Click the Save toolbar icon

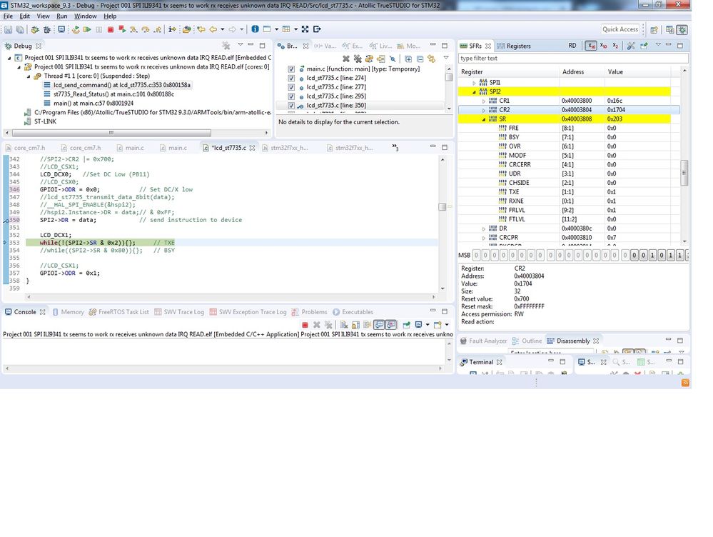point(8,29)
